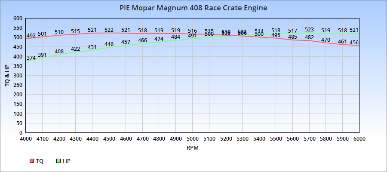Image resolution: width=387 pixels, height=172 pixels.
Task: Click the 350 y-axis tick label
Action: (x=18, y=66)
